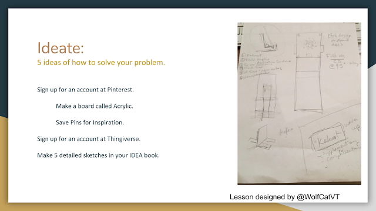
Task: Click the 'Ideate:' slide title
Action: click(x=61, y=48)
